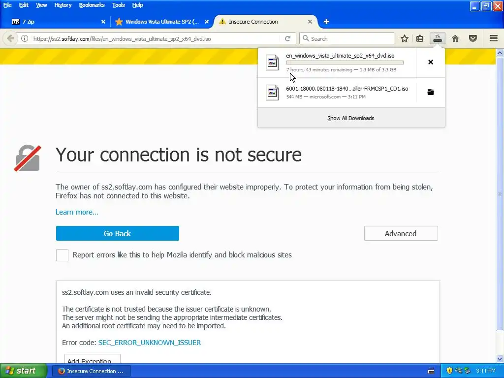
Task: Toggle the downloads toolbar button
Action: [438, 38]
